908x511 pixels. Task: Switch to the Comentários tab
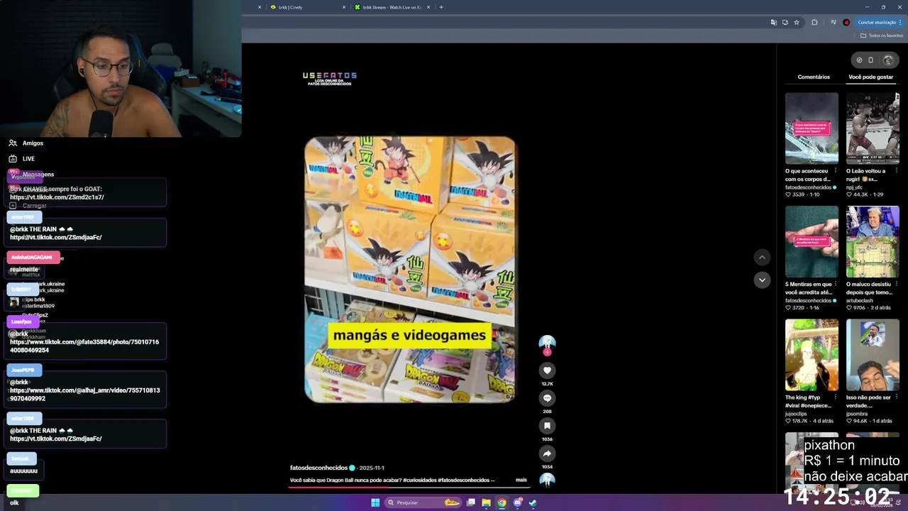coord(814,77)
